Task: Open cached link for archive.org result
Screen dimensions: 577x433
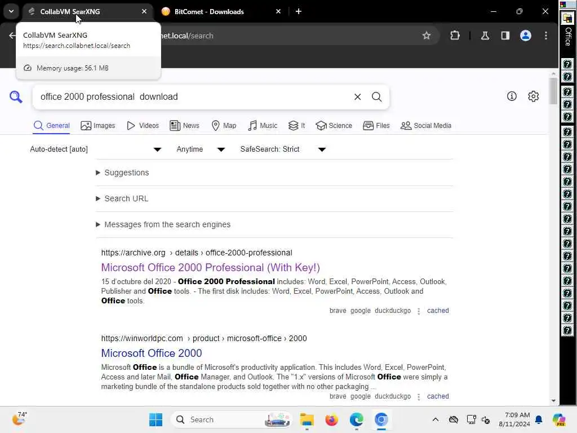Action: [x=437, y=311]
